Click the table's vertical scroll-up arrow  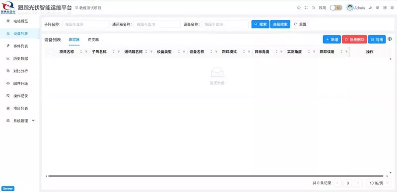coord(390,59)
